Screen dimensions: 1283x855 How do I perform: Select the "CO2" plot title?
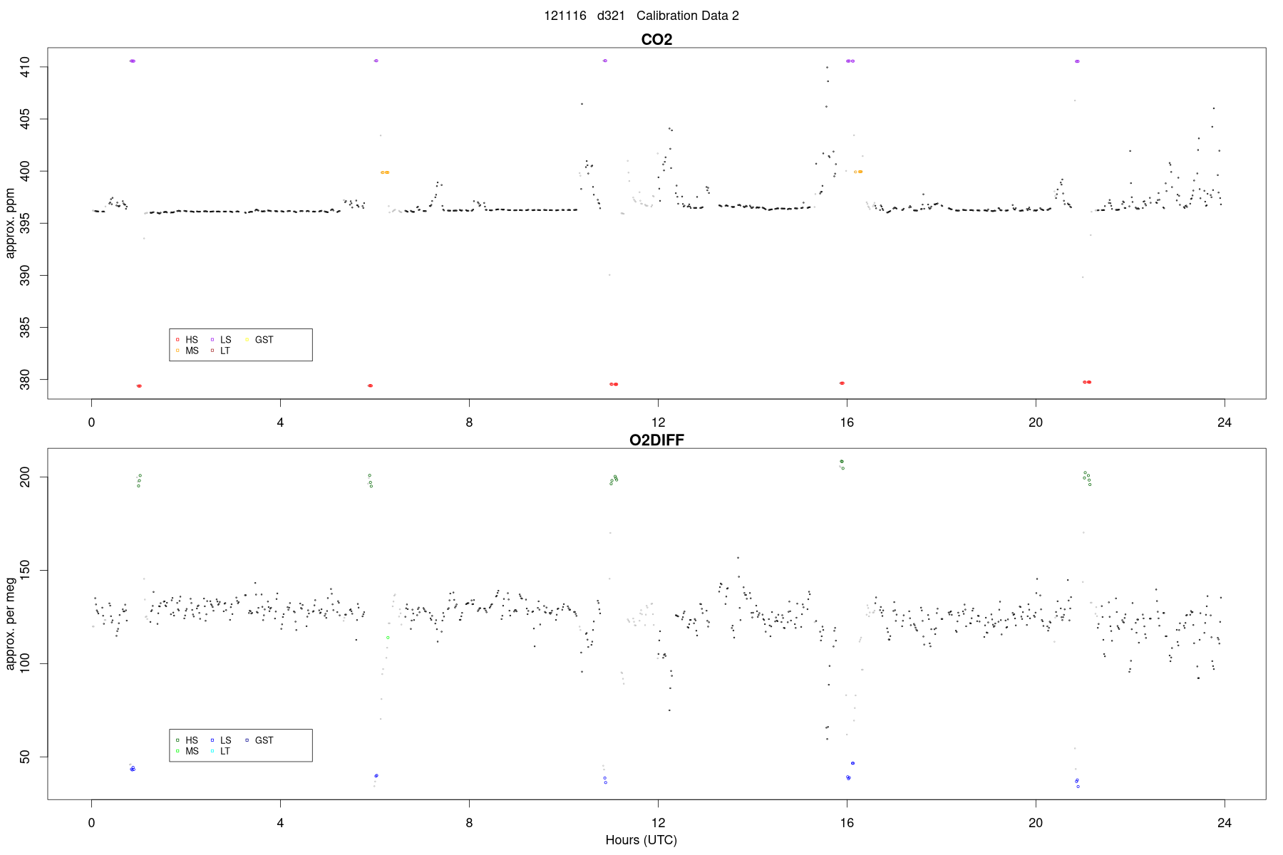click(x=656, y=40)
